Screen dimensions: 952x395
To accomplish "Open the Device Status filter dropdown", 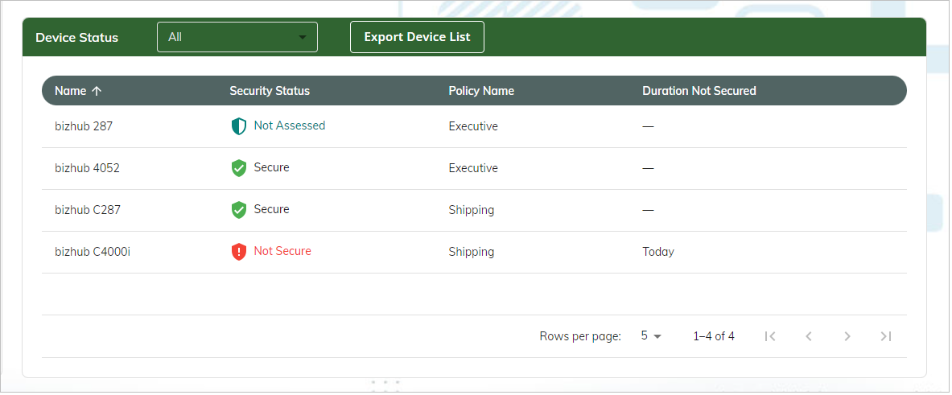I will pyautogui.click(x=237, y=37).
